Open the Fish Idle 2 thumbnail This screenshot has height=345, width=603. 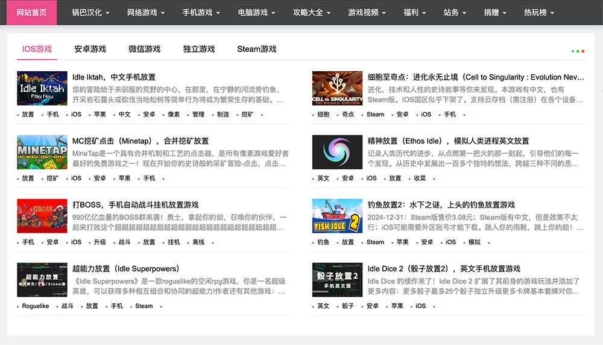[337, 216]
